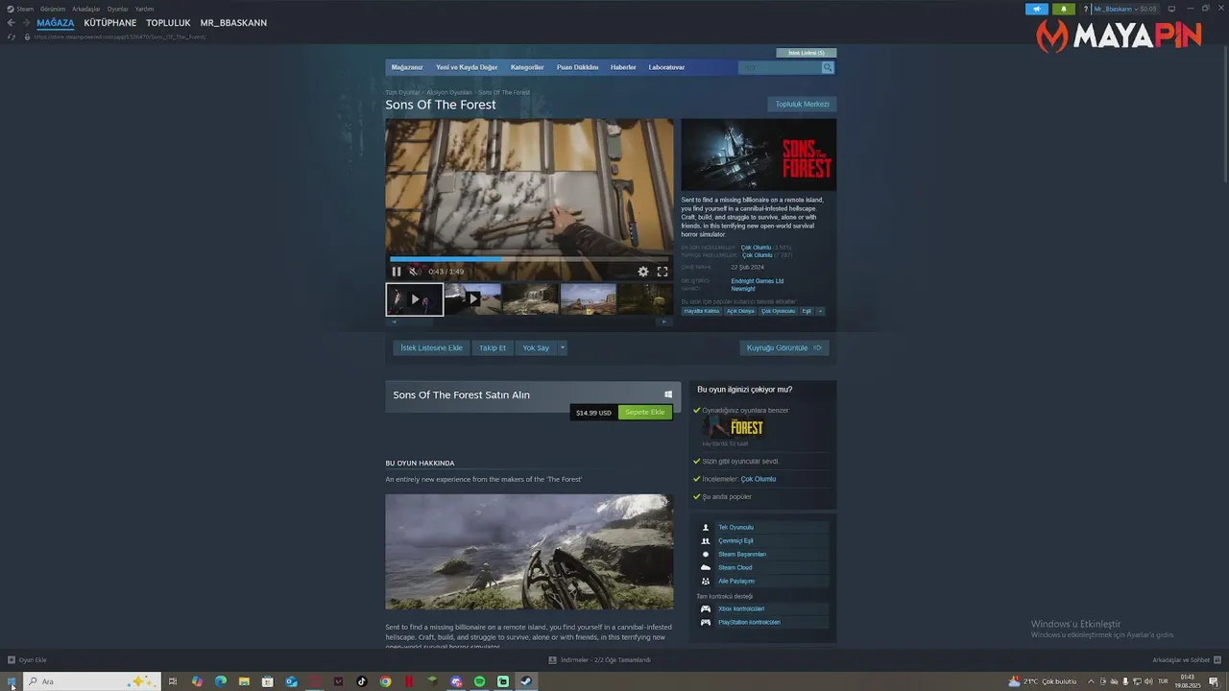Pause the trailer video
Viewport: 1229px width, 691px height.
coord(397,272)
